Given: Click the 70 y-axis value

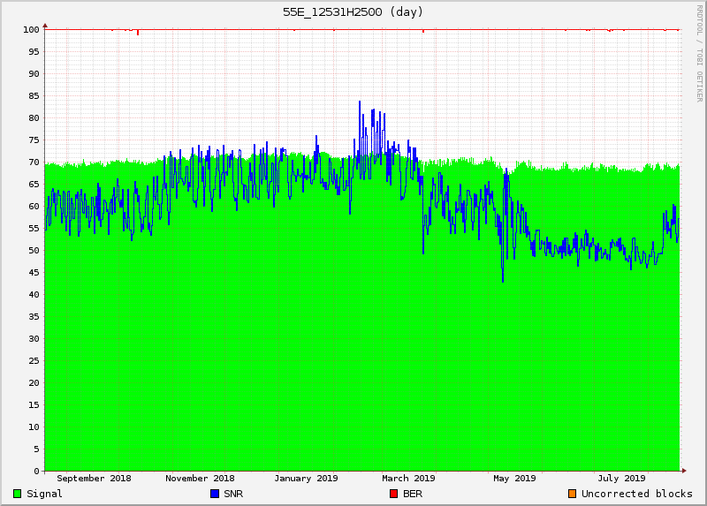Looking at the screenshot, I should click(x=34, y=162).
